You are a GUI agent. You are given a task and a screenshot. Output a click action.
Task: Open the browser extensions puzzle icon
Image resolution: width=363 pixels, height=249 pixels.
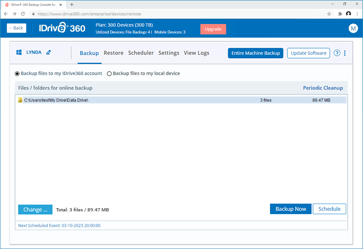click(340, 14)
